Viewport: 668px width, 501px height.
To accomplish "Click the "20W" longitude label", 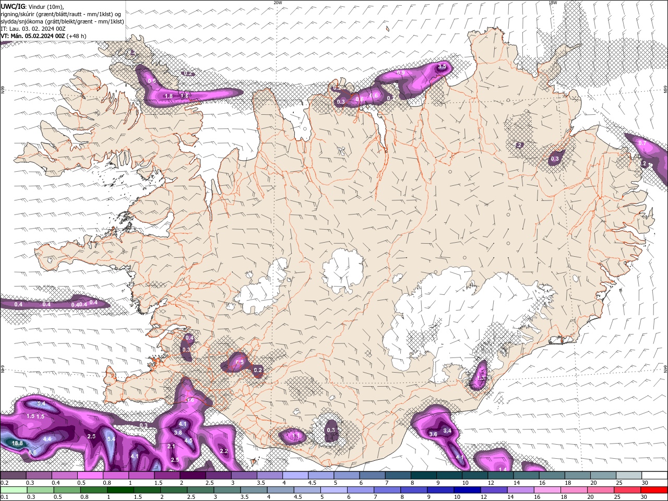I will coord(278,3).
